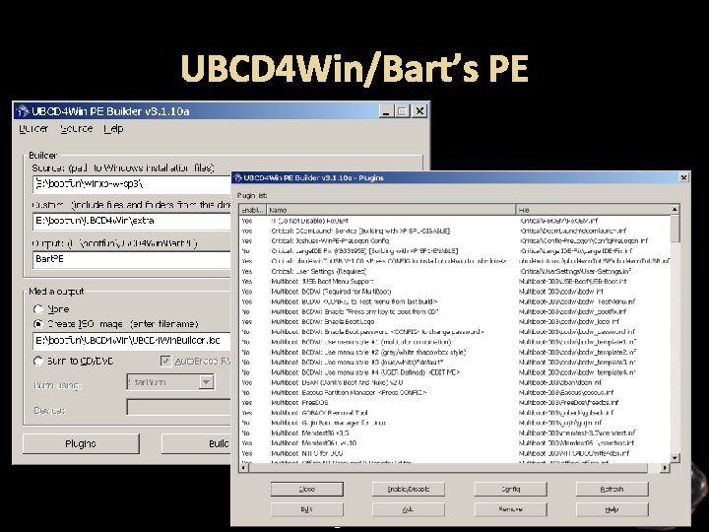Click the Refresh button

pos(612,489)
